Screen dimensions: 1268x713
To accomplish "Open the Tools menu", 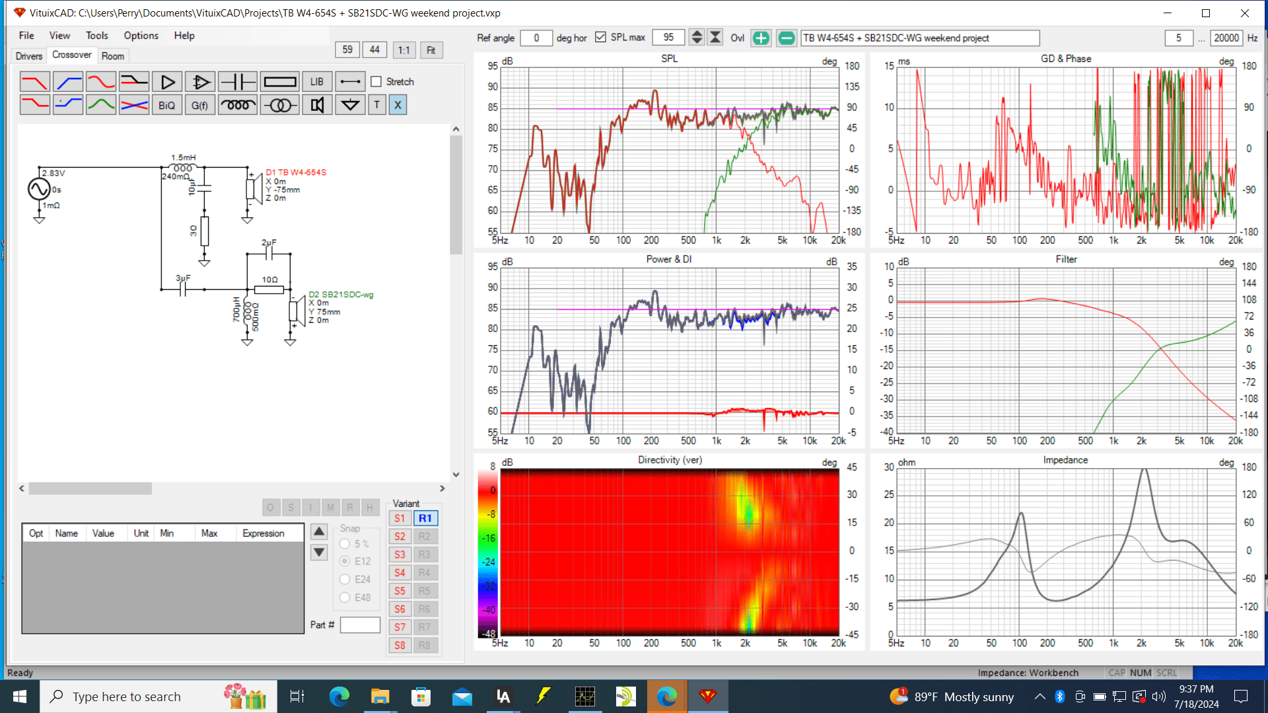I will 97,36.
